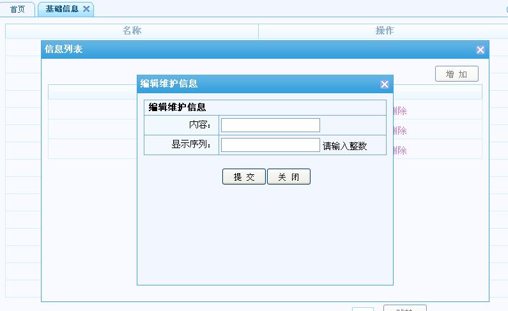Focus the 显示序列 input field
508x311 pixels.
pyautogui.click(x=270, y=145)
